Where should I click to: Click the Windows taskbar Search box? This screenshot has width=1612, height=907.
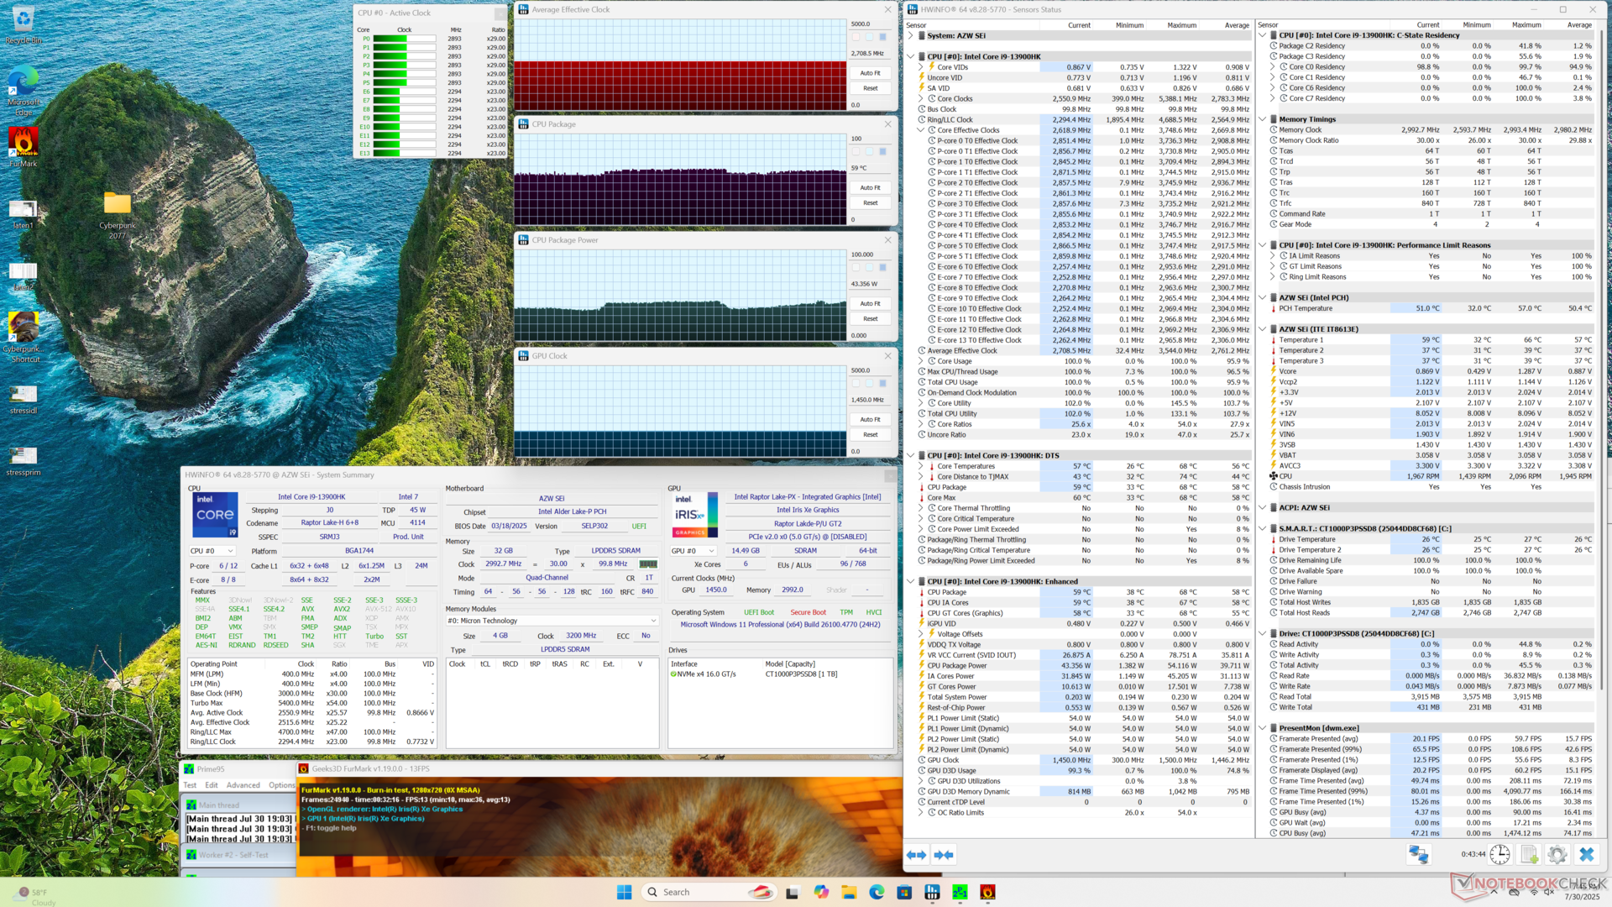[x=708, y=892]
